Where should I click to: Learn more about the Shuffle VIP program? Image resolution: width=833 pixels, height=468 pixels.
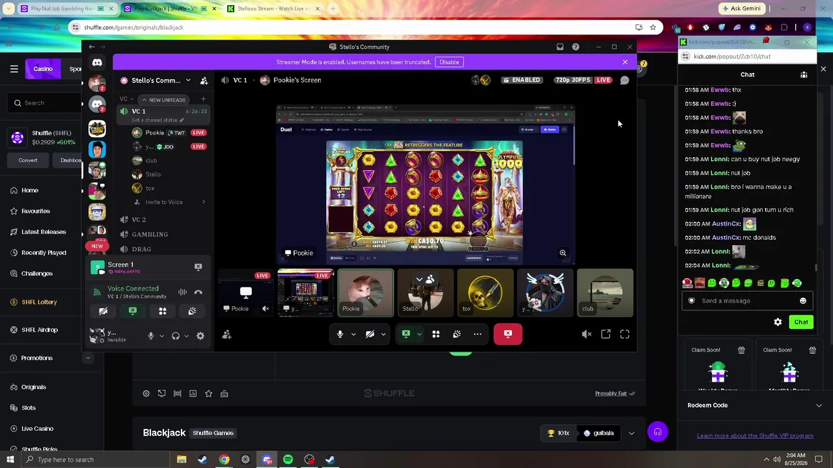pyautogui.click(x=755, y=435)
